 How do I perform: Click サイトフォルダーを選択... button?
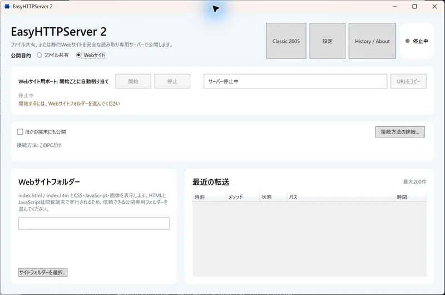pyautogui.click(x=43, y=272)
